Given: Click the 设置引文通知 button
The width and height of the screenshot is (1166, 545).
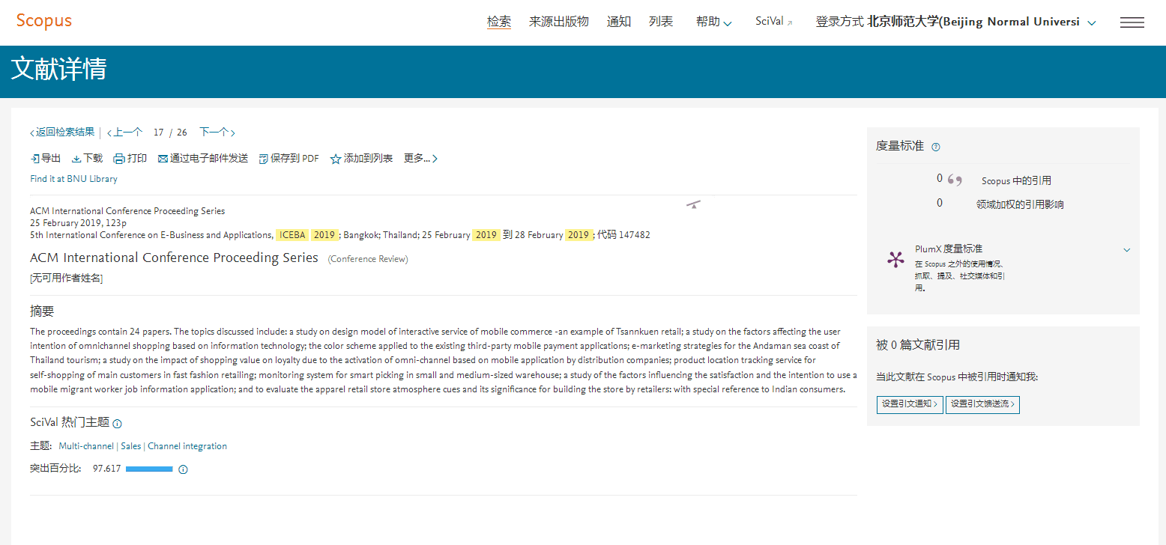Looking at the screenshot, I should tap(910, 404).
